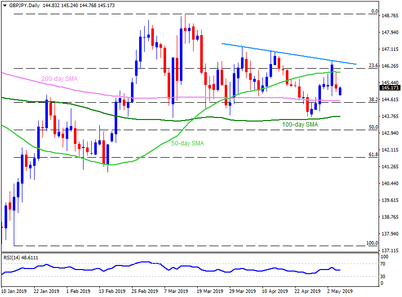Select the 50.0 Fibonacci level label
Image resolution: width=402 pixels, height=297 pixels.
click(x=372, y=127)
